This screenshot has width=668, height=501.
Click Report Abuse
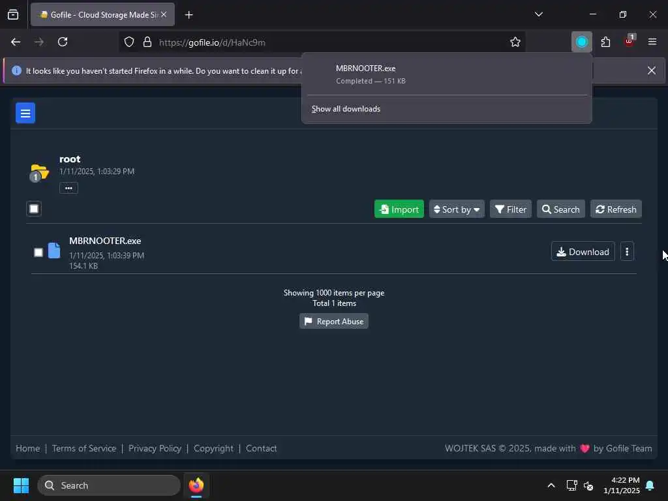[x=333, y=321]
